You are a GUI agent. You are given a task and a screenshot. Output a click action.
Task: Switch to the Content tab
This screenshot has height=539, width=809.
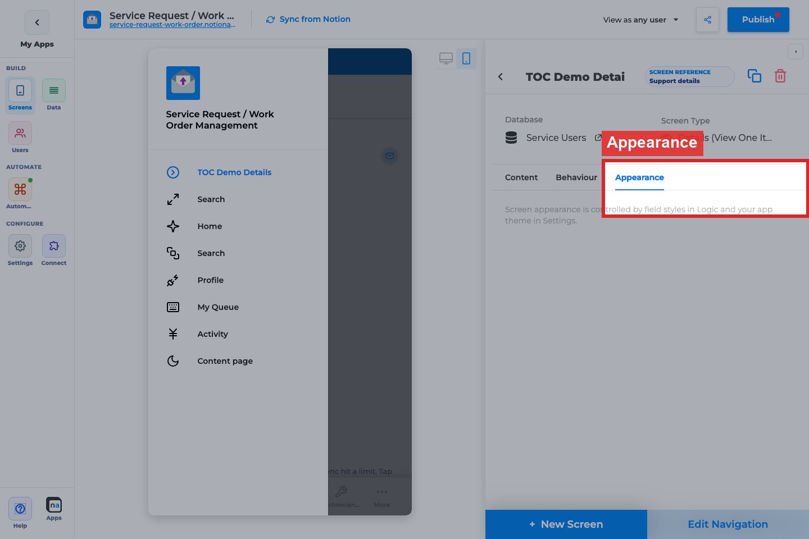click(521, 177)
